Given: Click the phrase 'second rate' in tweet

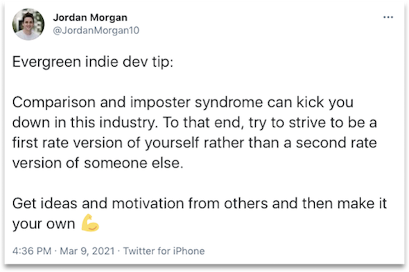Looking at the screenshot, I should point(336,142).
